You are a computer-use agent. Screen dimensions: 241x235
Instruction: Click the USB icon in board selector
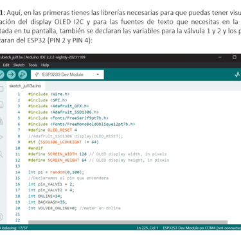tap(37, 74)
